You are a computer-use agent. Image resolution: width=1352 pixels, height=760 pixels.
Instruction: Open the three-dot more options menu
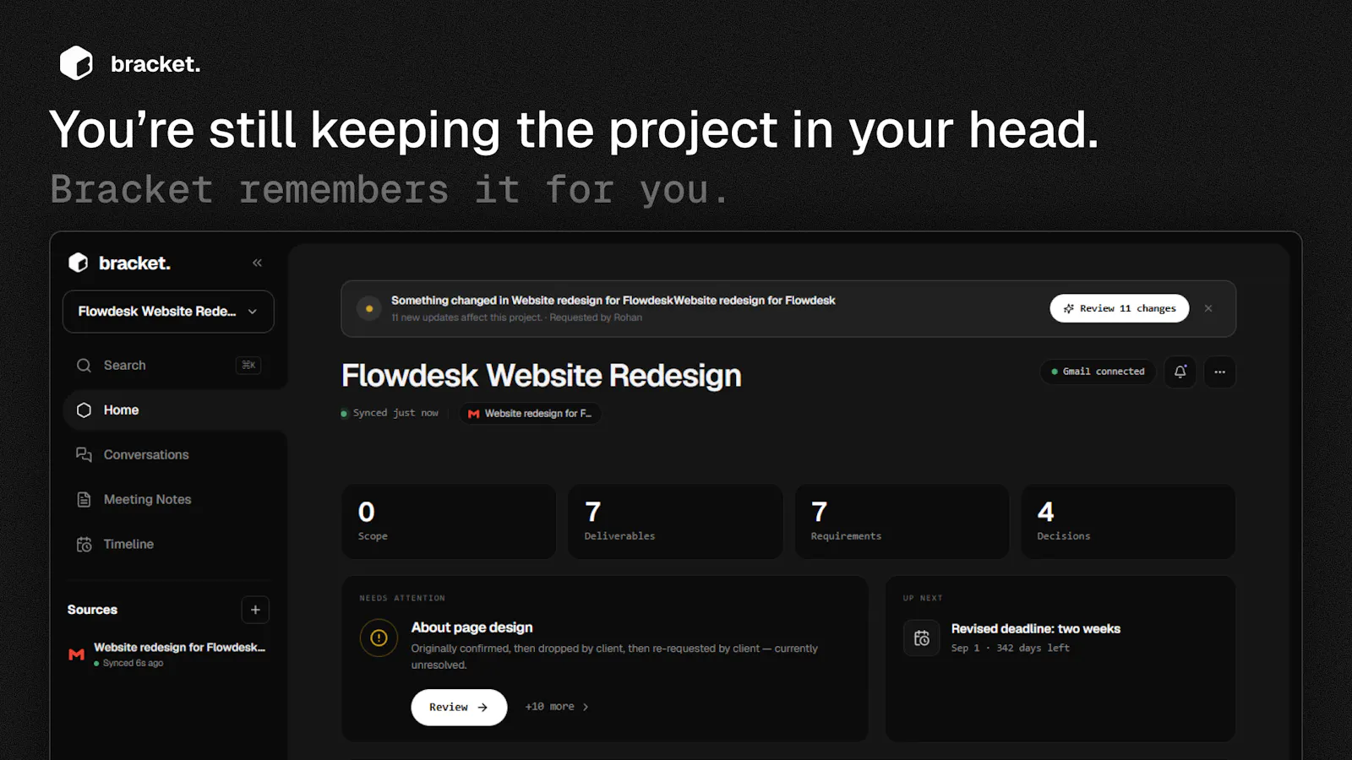(1219, 372)
